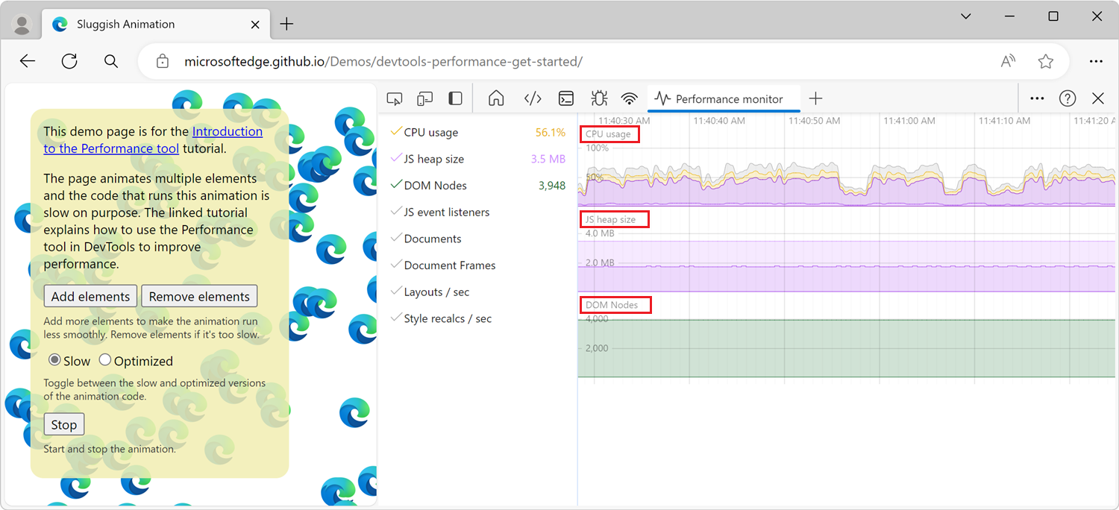Add page to favorites star
Image resolution: width=1119 pixels, height=510 pixels.
click(1046, 61)
